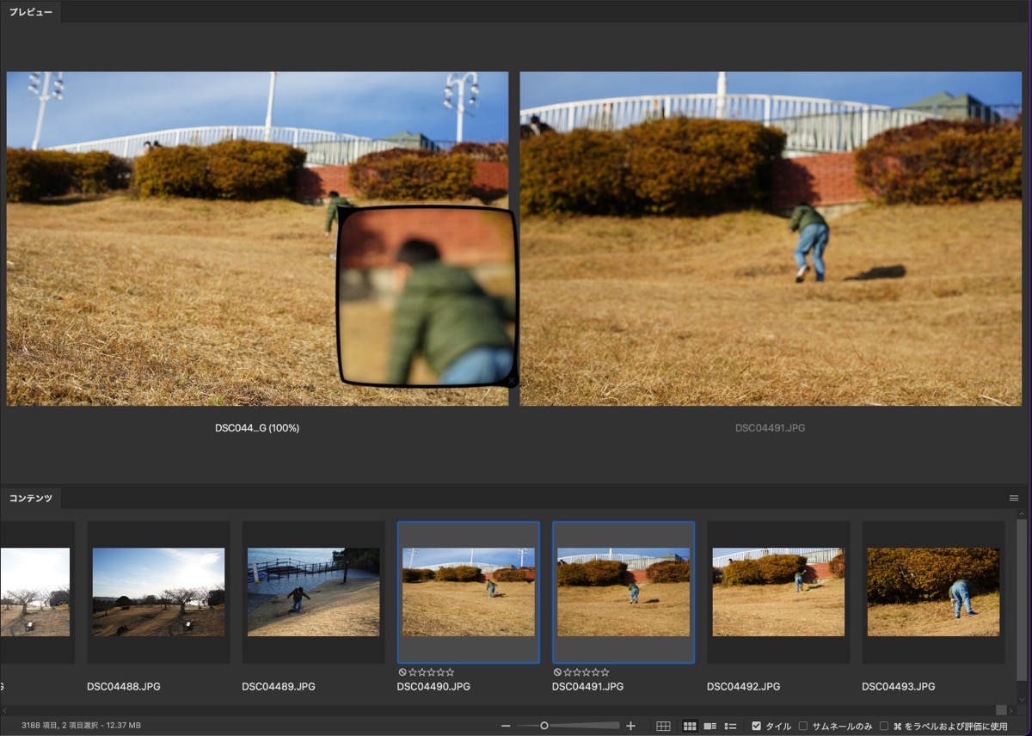
Task: Click status text 3188 項目, 2 項目選択
Action: [81, 727]
